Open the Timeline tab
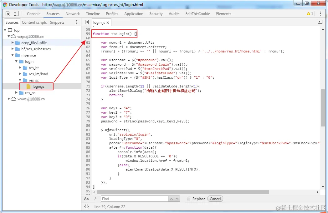Viewport: 328px width, 213px height. click(x=93, y=13)
